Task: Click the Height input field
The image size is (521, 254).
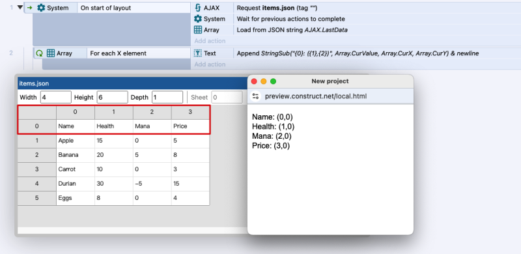Action: 112,98
